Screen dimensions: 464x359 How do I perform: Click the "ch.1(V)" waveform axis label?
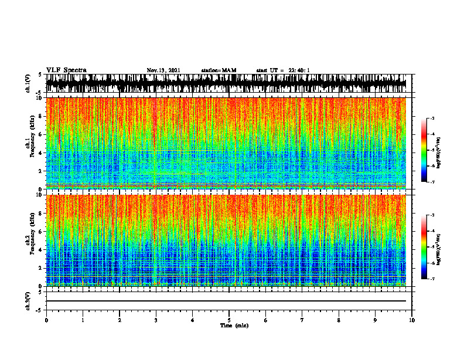(x=28, y=83)
